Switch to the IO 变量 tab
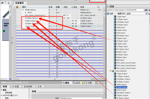The height and width of the screenshot is (99, 150). [x=15, y=87]
